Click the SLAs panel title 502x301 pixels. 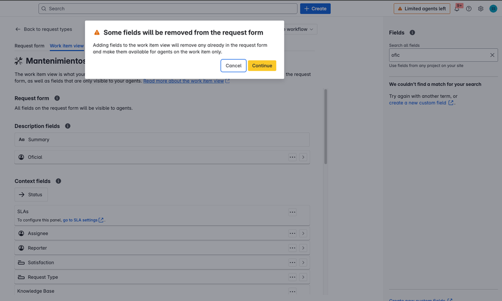23,212
